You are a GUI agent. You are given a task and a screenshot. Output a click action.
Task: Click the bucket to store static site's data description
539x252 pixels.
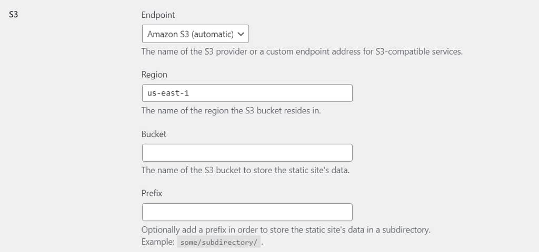coord(245,171)
